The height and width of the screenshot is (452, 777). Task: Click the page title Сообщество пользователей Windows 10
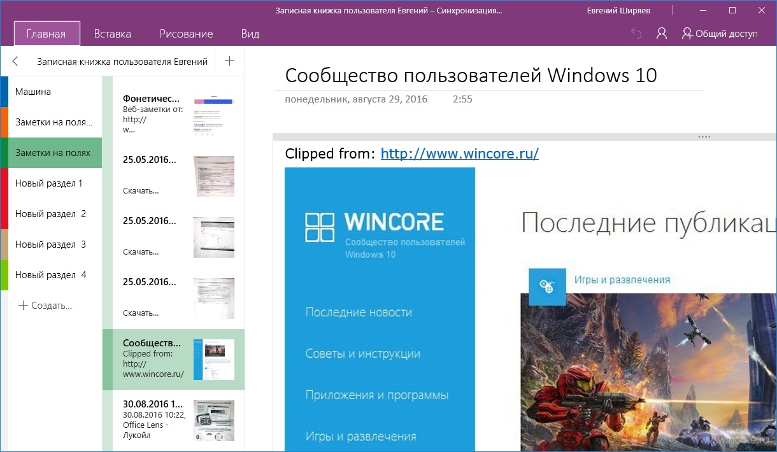(x=471, y=75)
